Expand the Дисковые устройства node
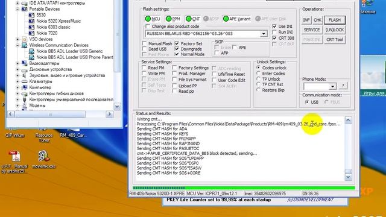The image size is (386, 217). (x=17, y=69)
